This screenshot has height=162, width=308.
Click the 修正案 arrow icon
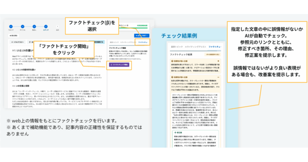click(x=175, y=133)
